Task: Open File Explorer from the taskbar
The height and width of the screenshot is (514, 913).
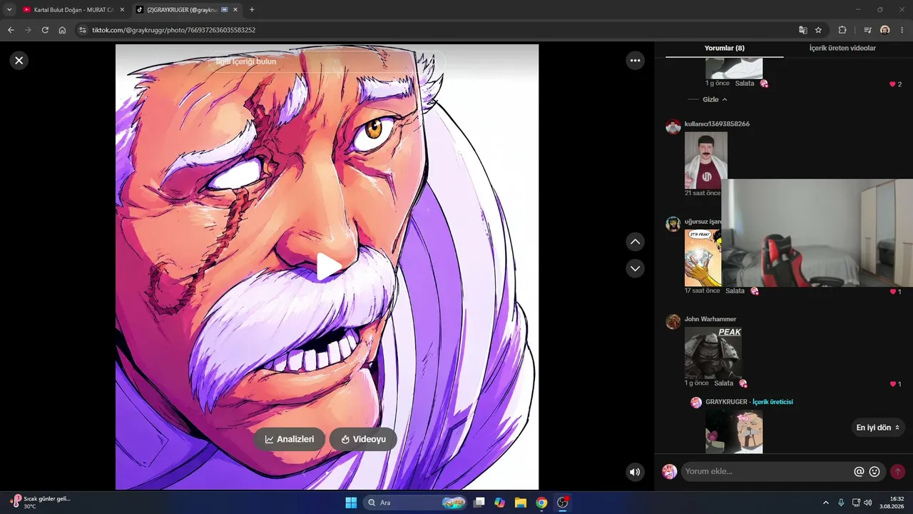Action: [x=521, y=503]
